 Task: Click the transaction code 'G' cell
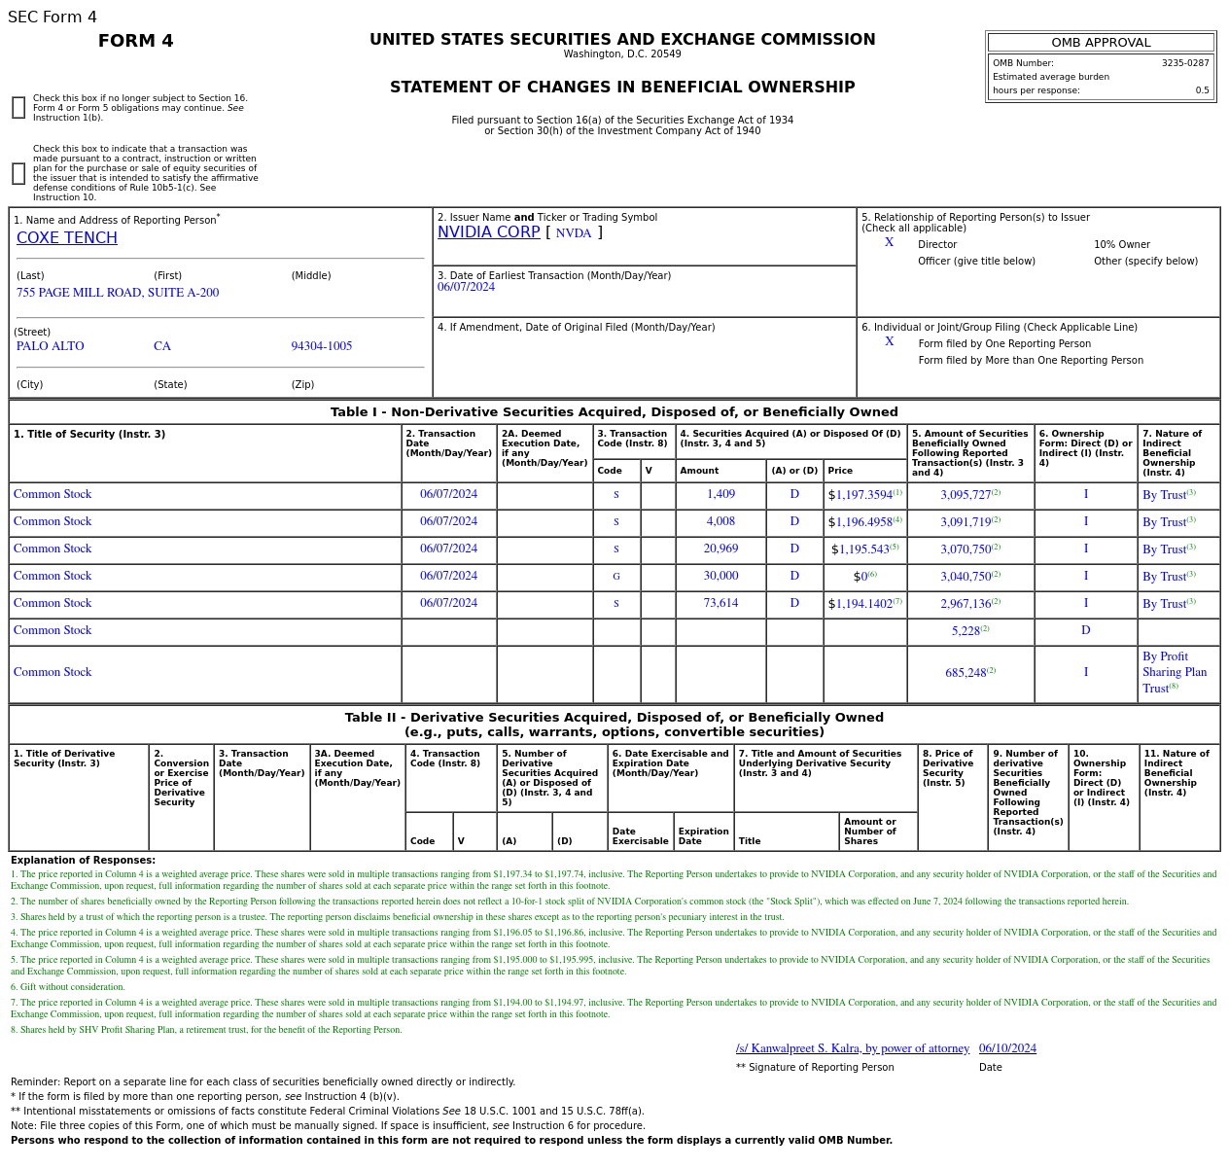tap(616, 577)
